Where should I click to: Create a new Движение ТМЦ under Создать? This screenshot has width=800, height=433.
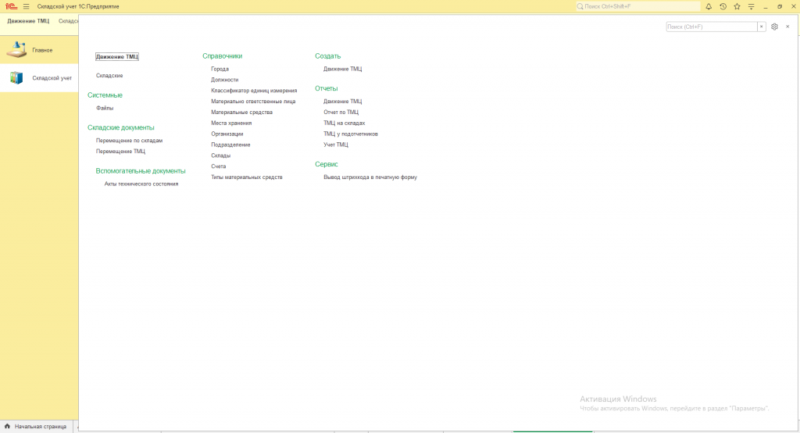pyautogui.click(x=342, y=69)
